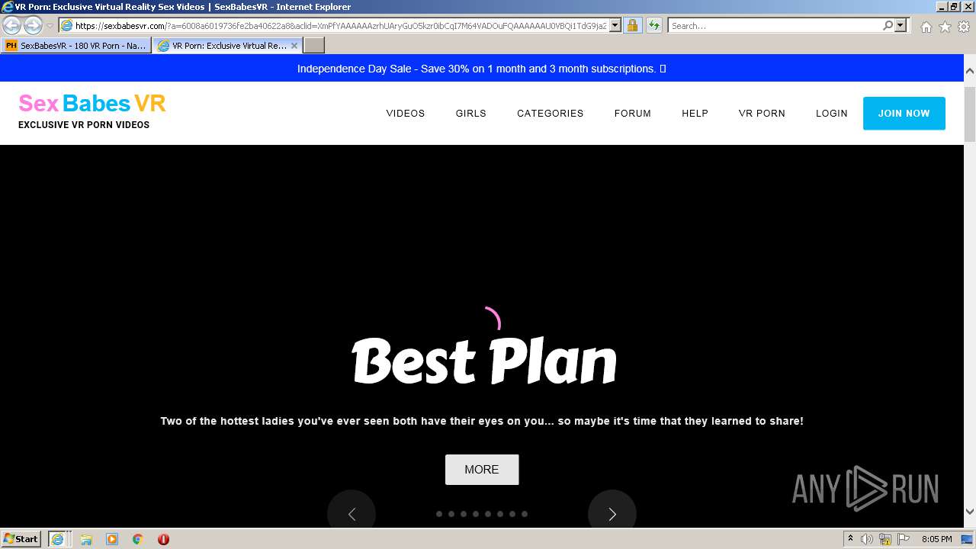This screenshot has height=549, width=976.
Task: Open Favorites star icon
Action: tap(945, 27)
